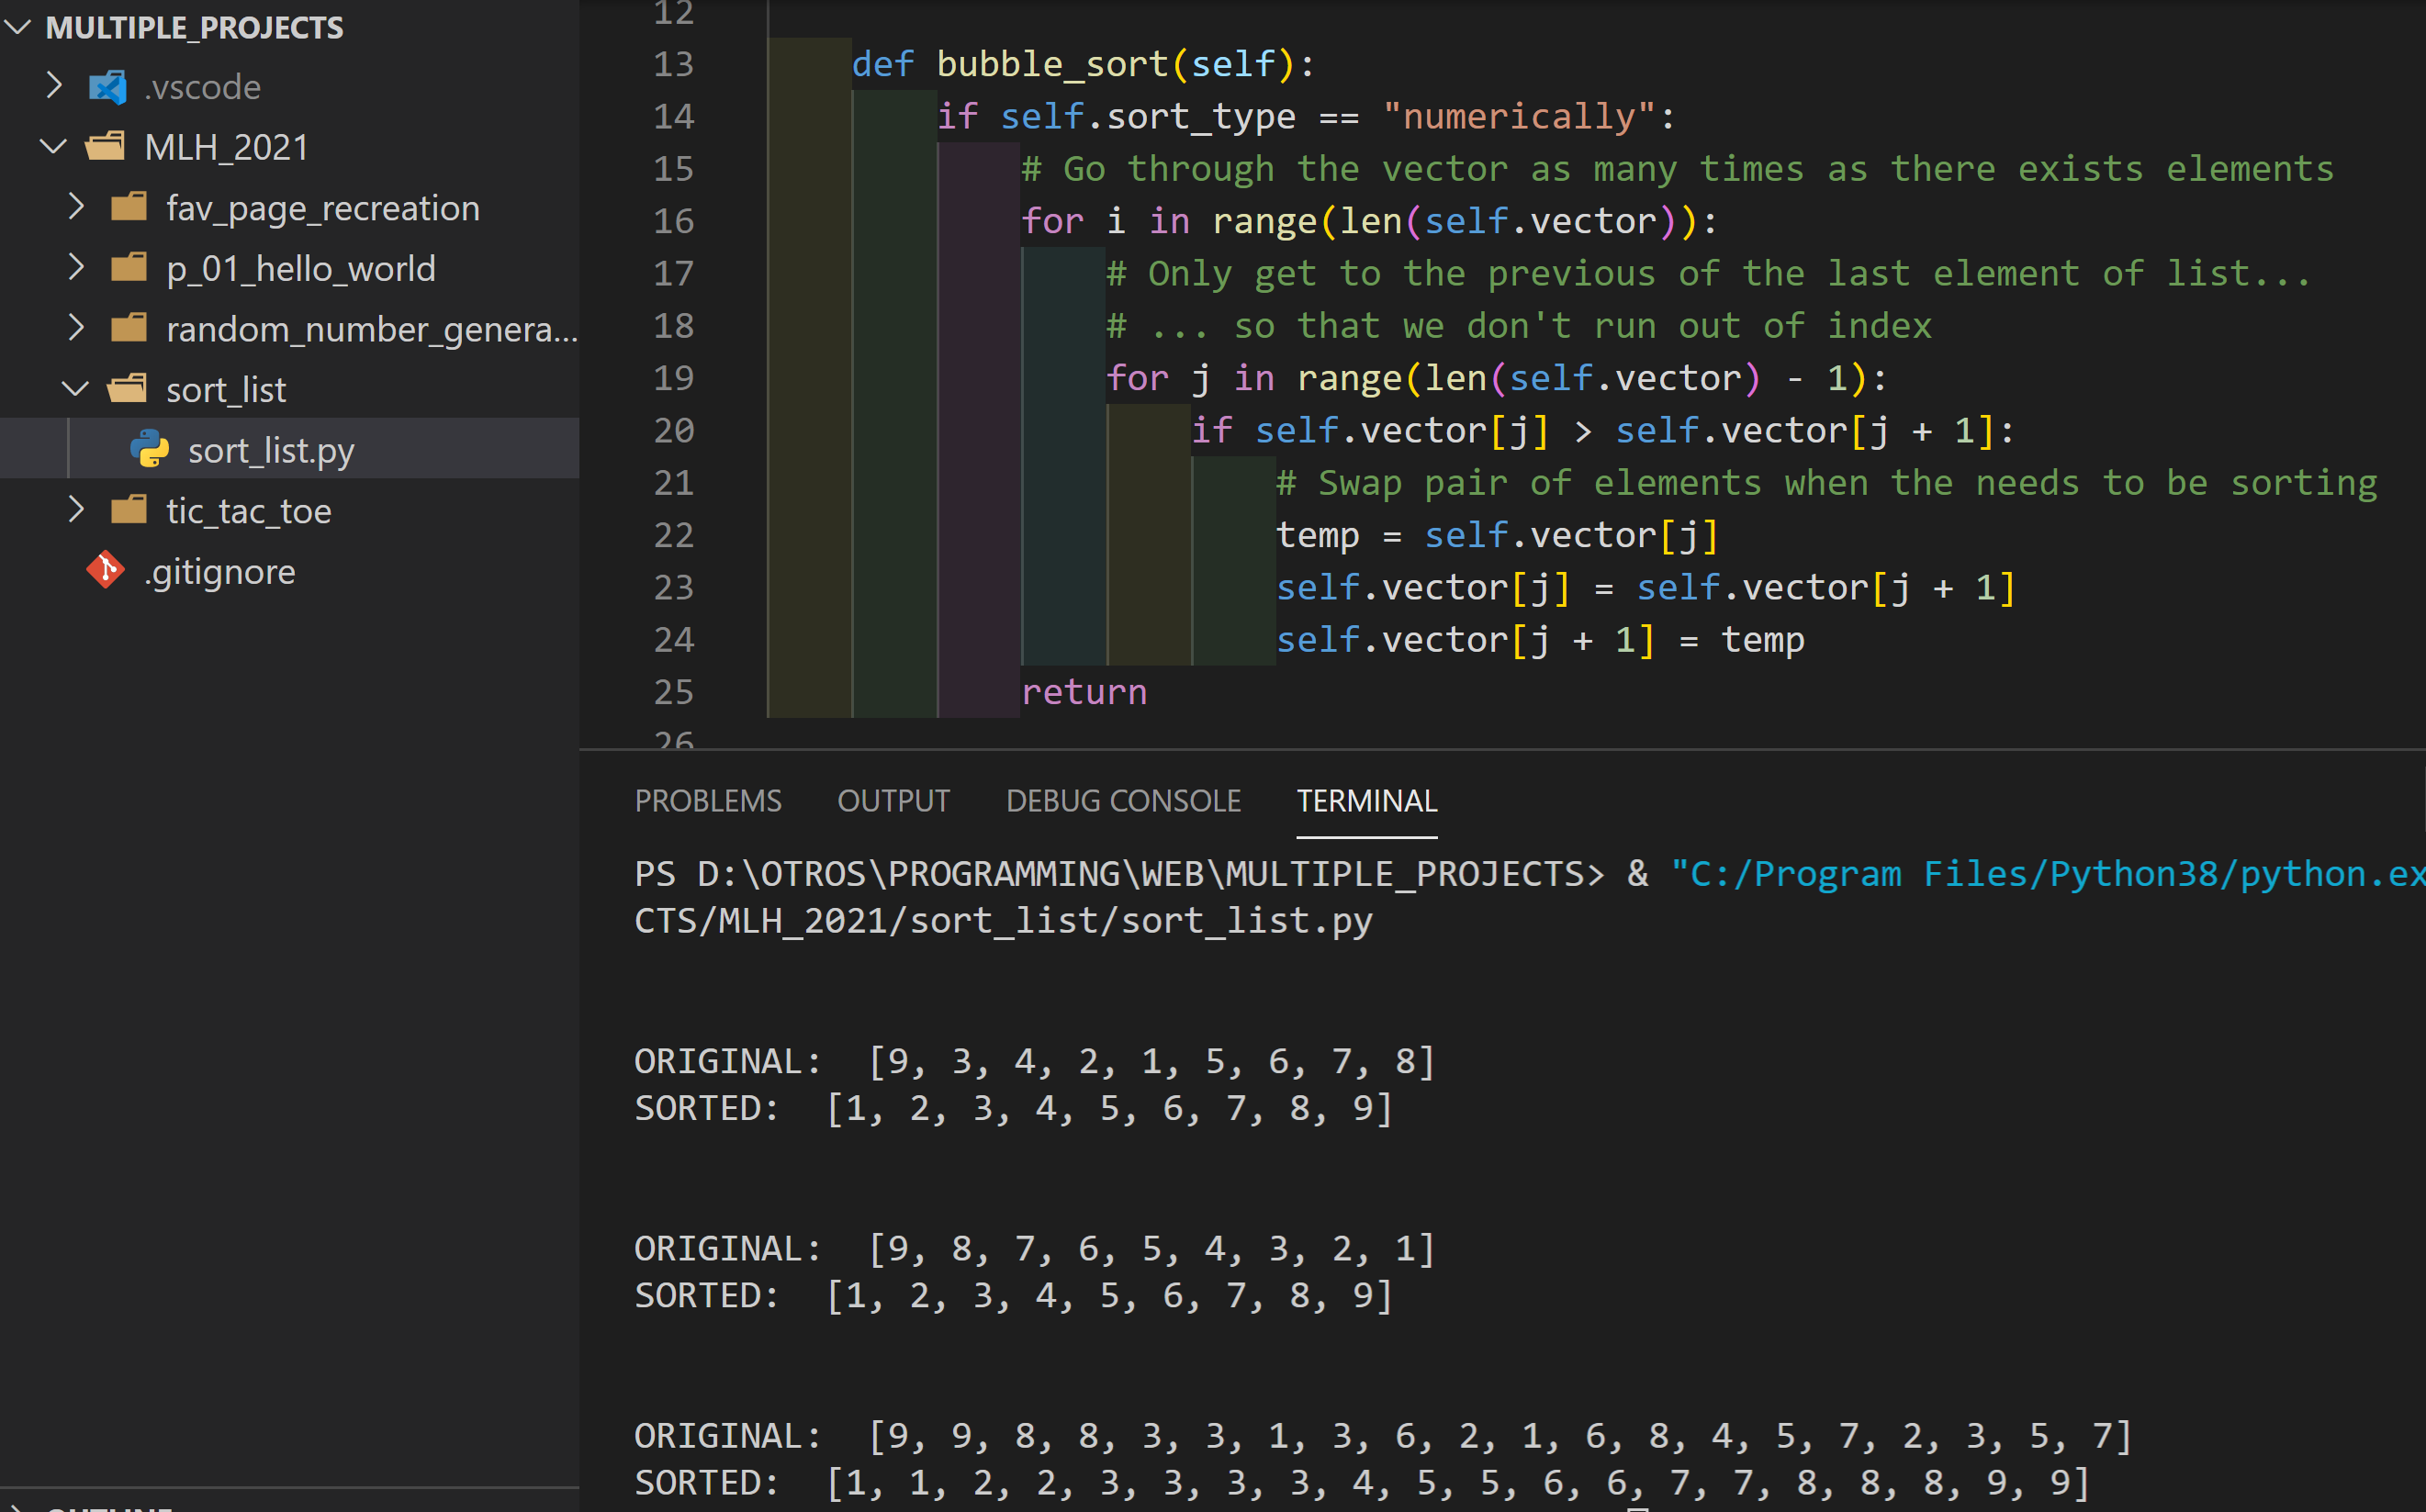Select the TERMINAL tab

[x=1366, y=800]
